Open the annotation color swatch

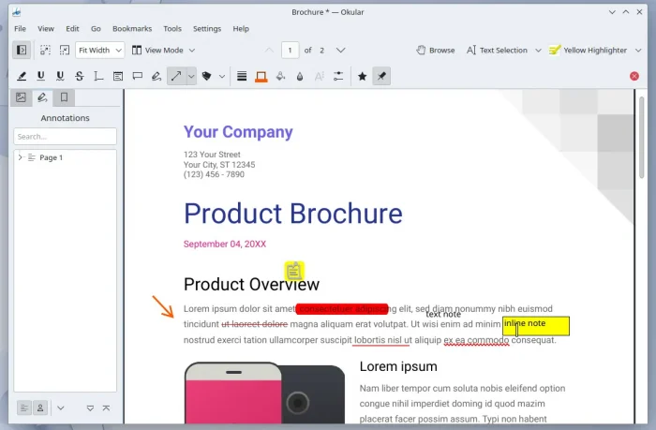click(261, 76)
